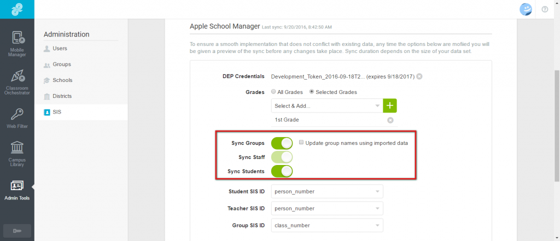Screen dimensions: 560x241
Task: Remove the DEP credentials token
Action: tap(419, 76)
